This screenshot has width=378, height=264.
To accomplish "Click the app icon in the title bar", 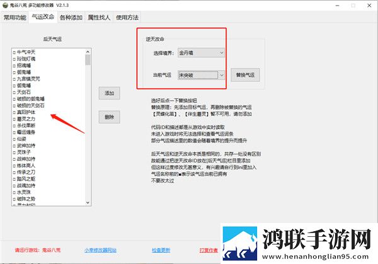I will coord(5,5).
